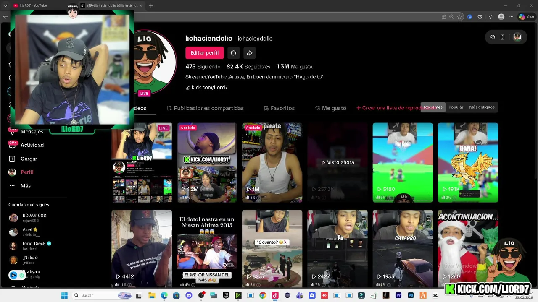The width and height of the screenshot is (538, 302).
Task: Open Adobe Photoshop from taskbar
Action: [411, 295]
